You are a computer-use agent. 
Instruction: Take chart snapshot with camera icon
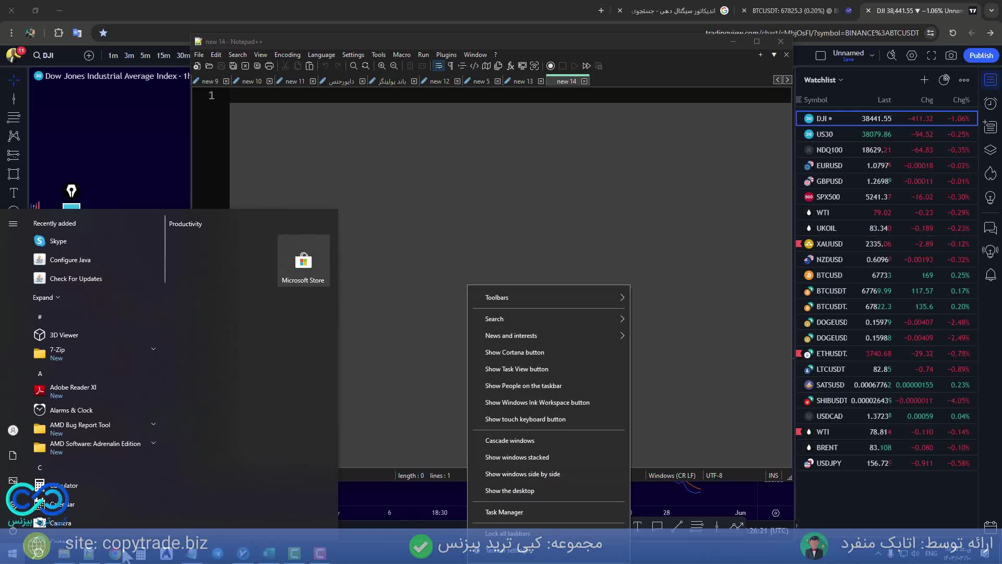coord(951,55)
